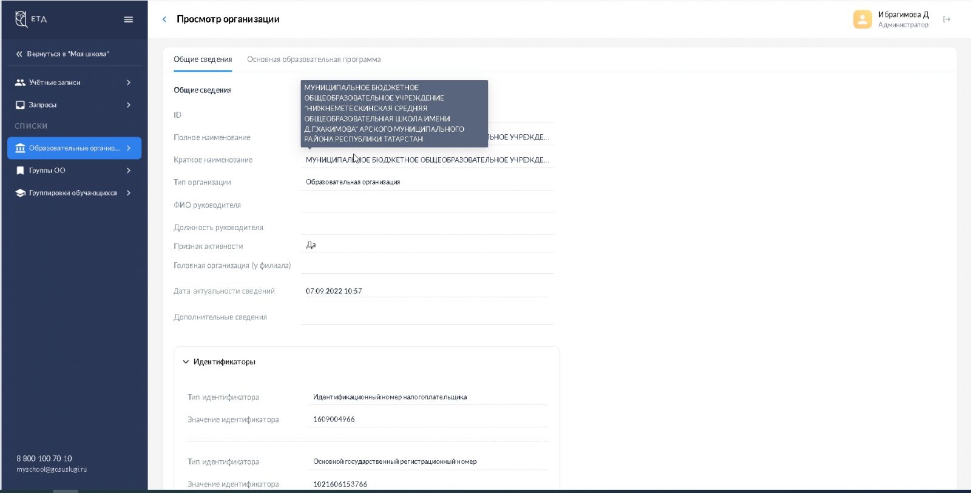Image resolution: width=971 pixels, height=493 pixels.
Task: Expand the Группы ОО chevron
Action: tap(129, 171)
